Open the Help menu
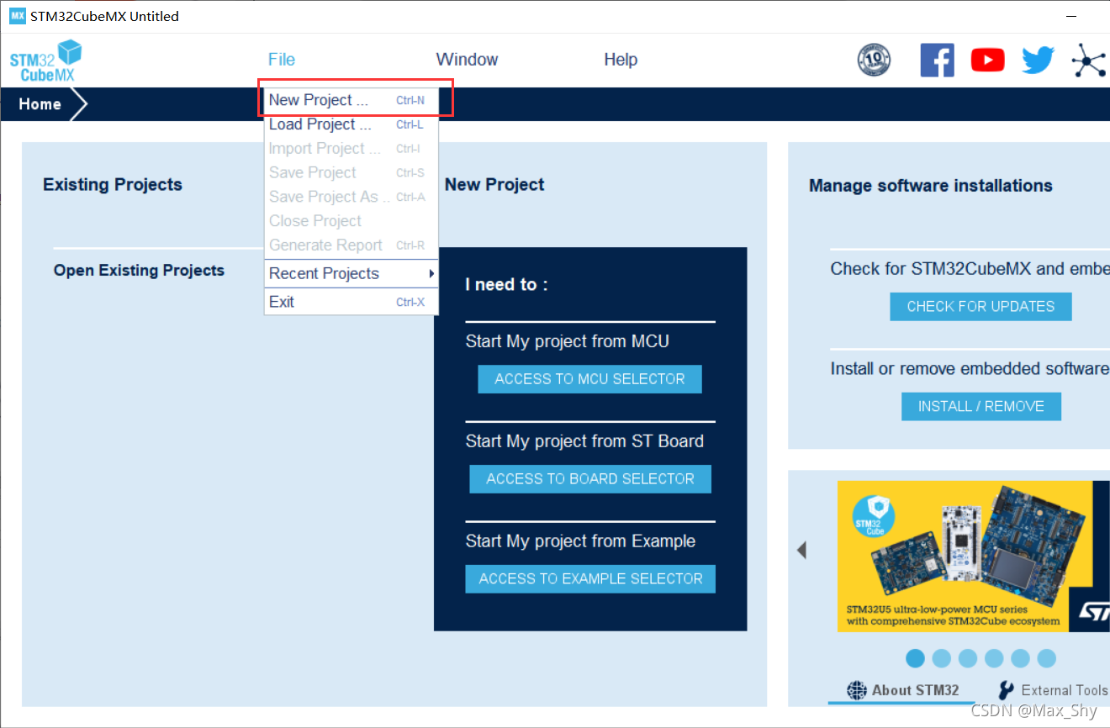Image resolution: width=1110 pixels, height=728 pixels. point(621,60)
